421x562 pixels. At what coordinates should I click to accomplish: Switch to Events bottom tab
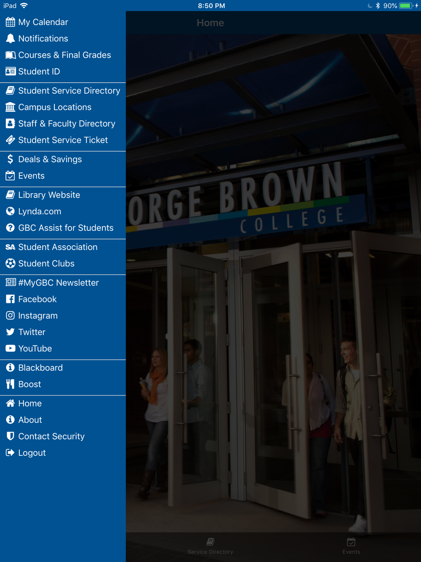pos(351,546)
